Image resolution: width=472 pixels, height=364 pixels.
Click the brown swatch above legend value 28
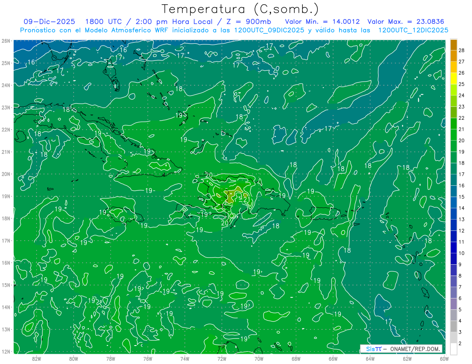tap(454, 45)
